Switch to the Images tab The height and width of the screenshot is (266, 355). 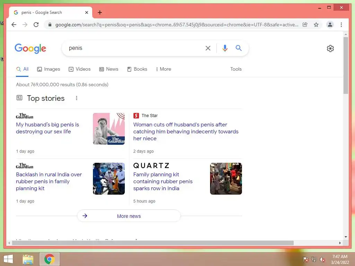(x=49, y=69)
